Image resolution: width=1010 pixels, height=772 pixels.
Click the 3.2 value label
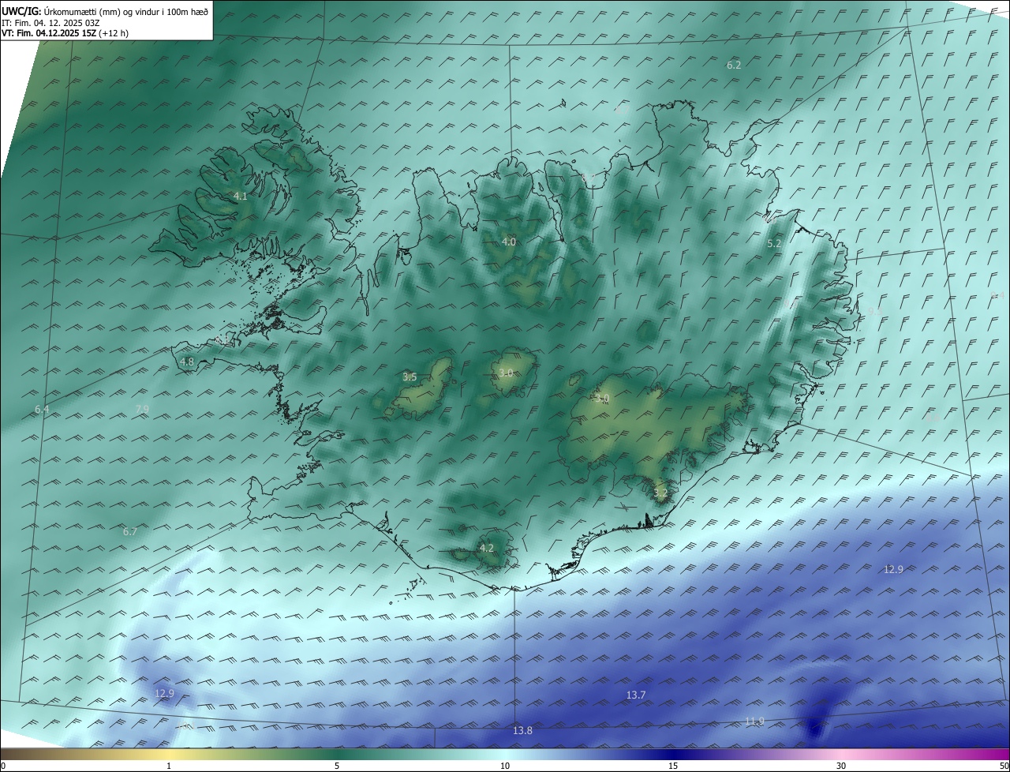660,493
